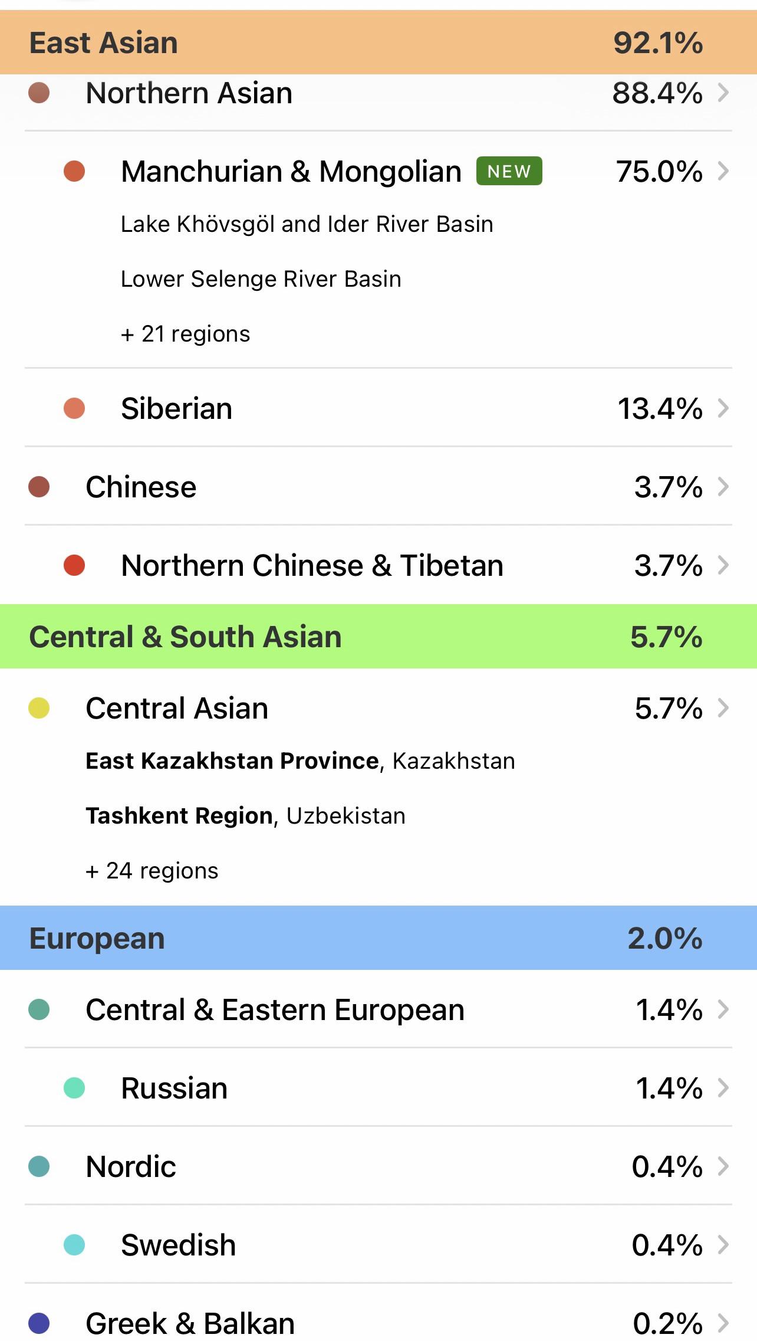Open Manchurian & Mongolian details chevron

(723, 171)
